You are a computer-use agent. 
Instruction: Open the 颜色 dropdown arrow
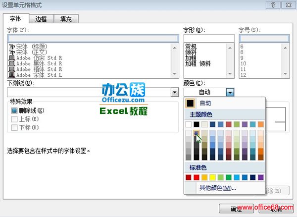coord(230,92)
